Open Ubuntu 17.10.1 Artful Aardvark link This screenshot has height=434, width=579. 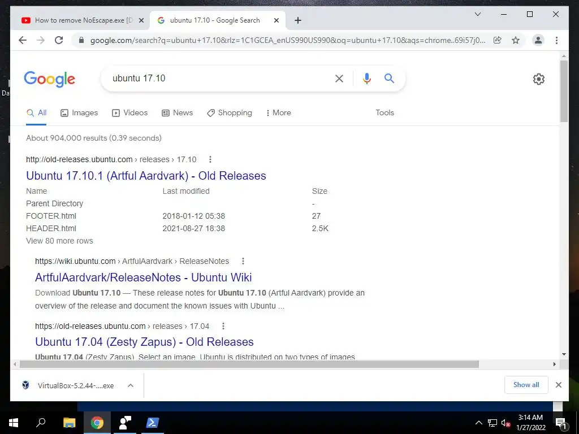tap(146, 176)
